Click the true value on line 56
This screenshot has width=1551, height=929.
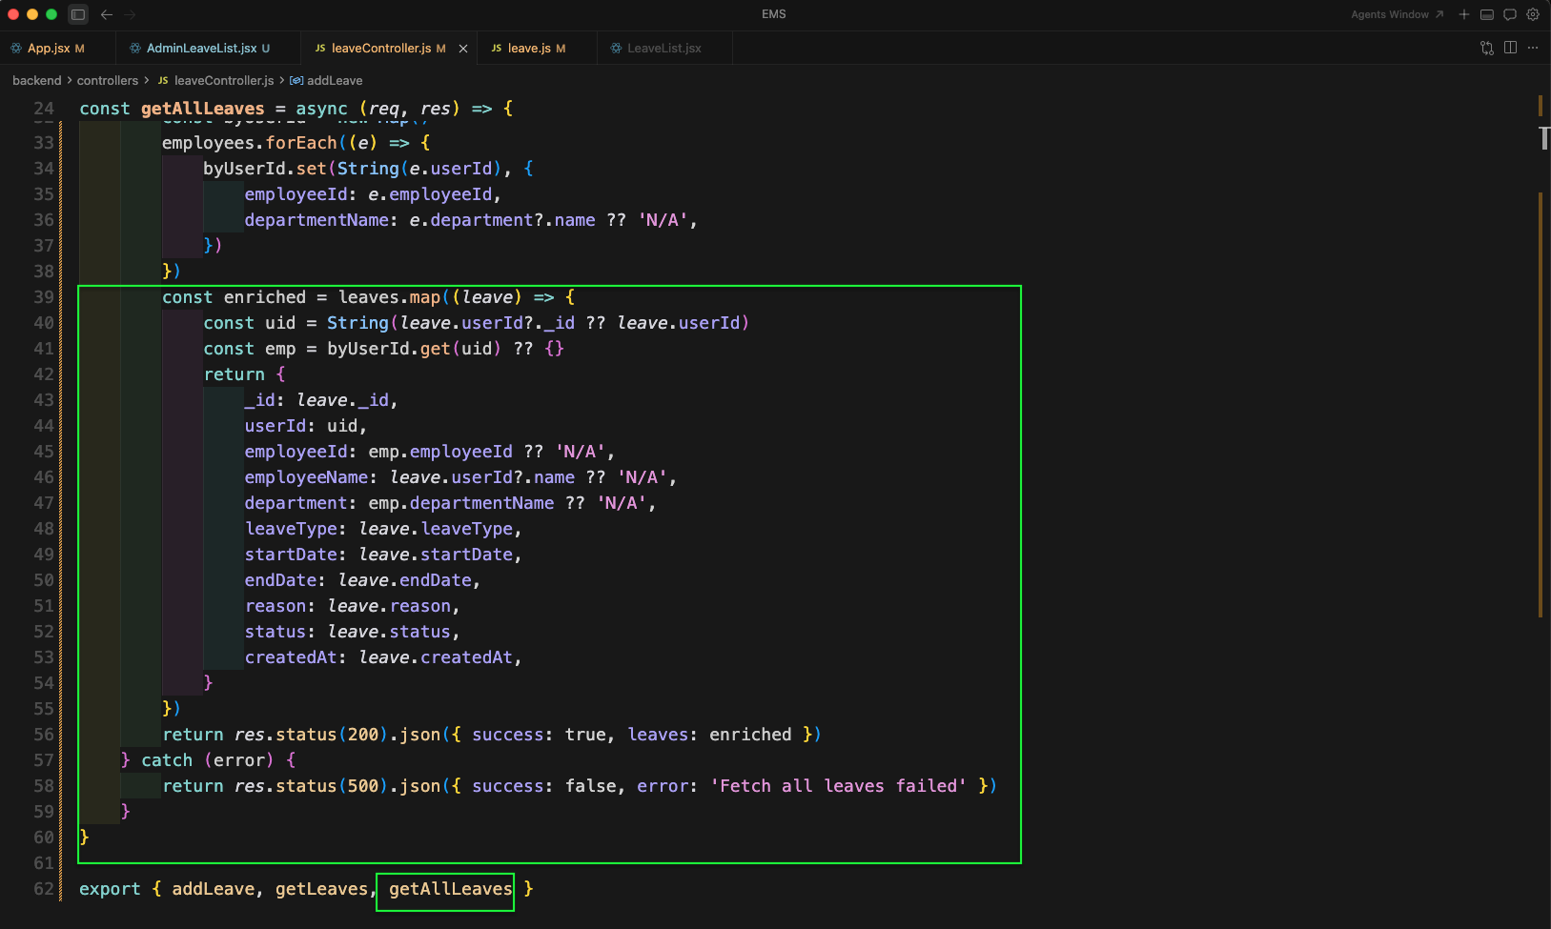point(585,735)
